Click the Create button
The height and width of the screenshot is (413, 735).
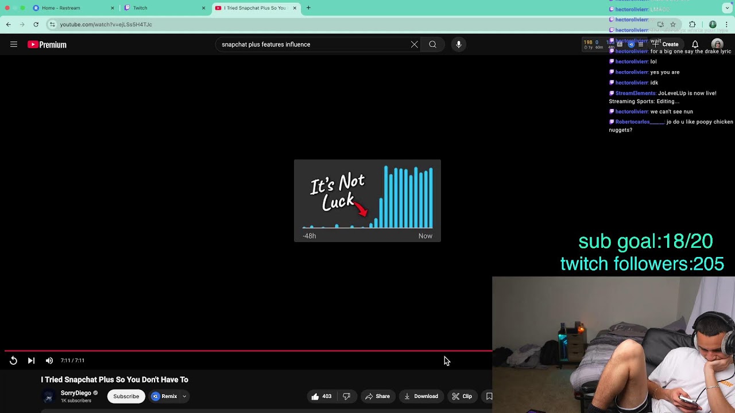[665, 44]
